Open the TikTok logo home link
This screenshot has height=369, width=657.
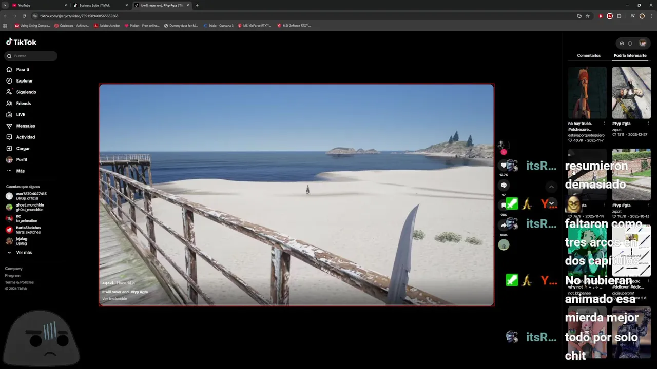(21, 42)
